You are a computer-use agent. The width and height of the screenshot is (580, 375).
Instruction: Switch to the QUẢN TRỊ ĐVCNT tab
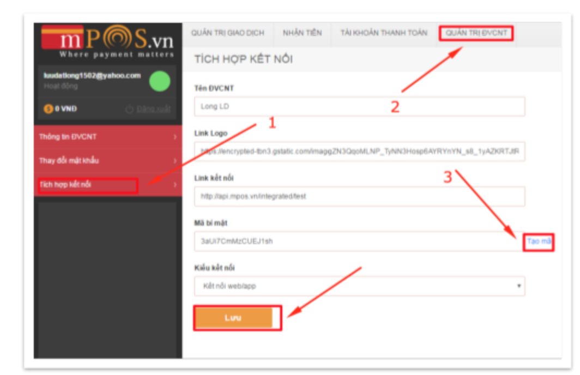coord(476,33)
